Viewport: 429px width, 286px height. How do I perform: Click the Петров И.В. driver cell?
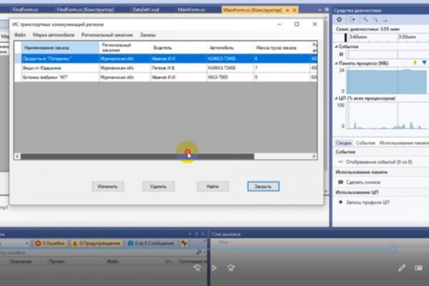(x=178, y=68)
